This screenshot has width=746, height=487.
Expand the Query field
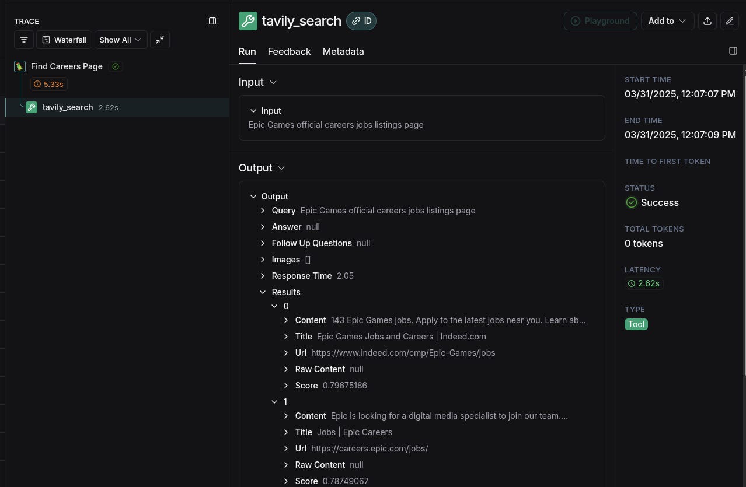263,211
